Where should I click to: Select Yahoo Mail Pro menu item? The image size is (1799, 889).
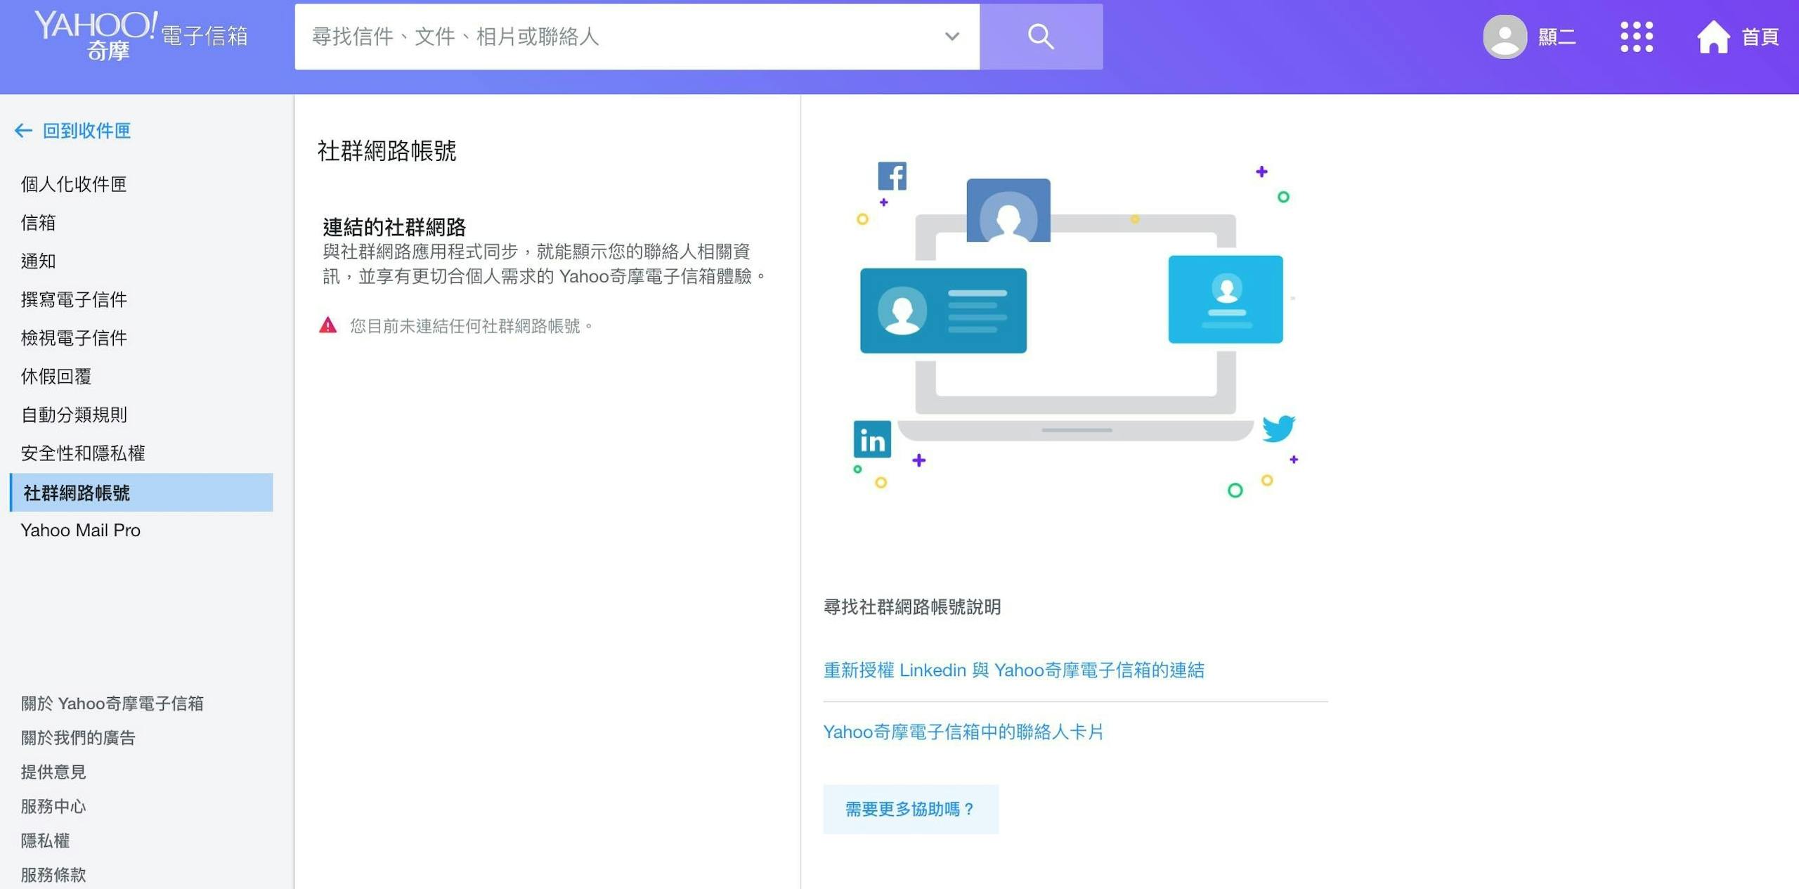tap(81, 531)
